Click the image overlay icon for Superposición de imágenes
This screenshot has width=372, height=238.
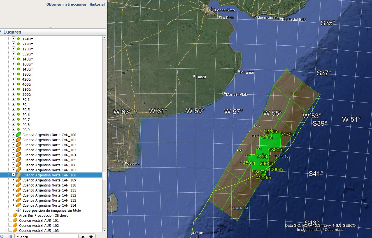coord(18,210)
